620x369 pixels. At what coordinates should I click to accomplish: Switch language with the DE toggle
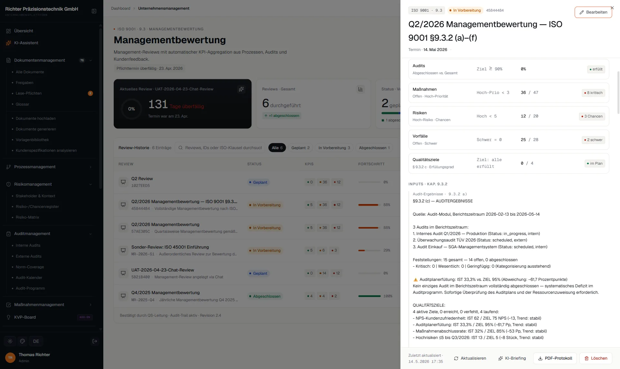[36, 341]
